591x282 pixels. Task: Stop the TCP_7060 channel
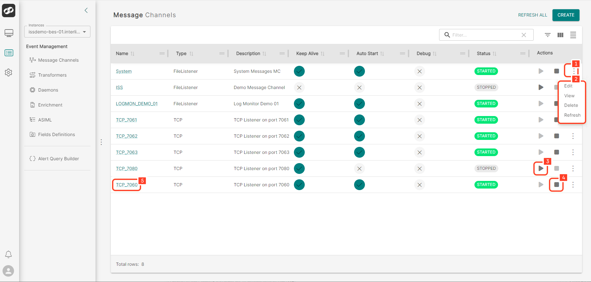(557, 184)
